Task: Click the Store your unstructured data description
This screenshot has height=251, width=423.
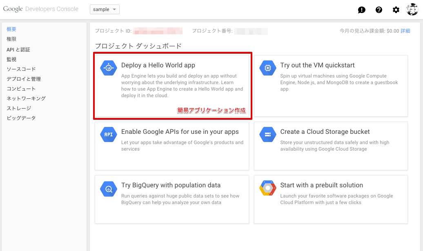Action: coord(335,146)
